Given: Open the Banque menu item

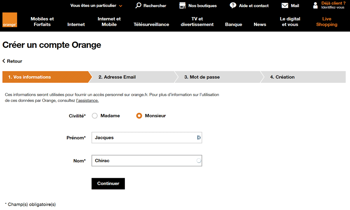Looking at the screenshot, I should pyautogui.click(x=233, y=24).
